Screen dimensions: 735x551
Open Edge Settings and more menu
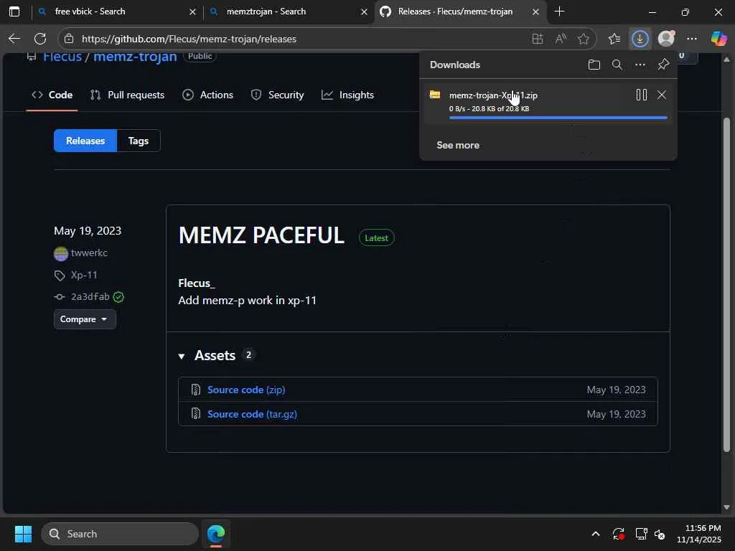coord(692,39)
